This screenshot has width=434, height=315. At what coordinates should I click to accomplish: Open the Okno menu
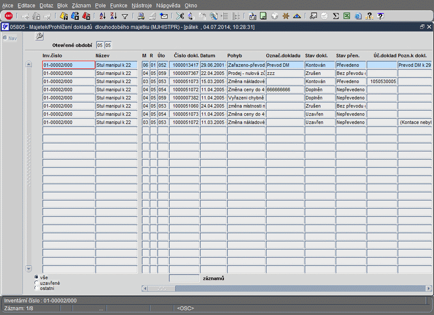coord(191,5)
